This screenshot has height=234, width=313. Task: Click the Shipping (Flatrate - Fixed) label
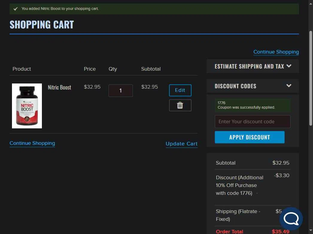(238, 215)
